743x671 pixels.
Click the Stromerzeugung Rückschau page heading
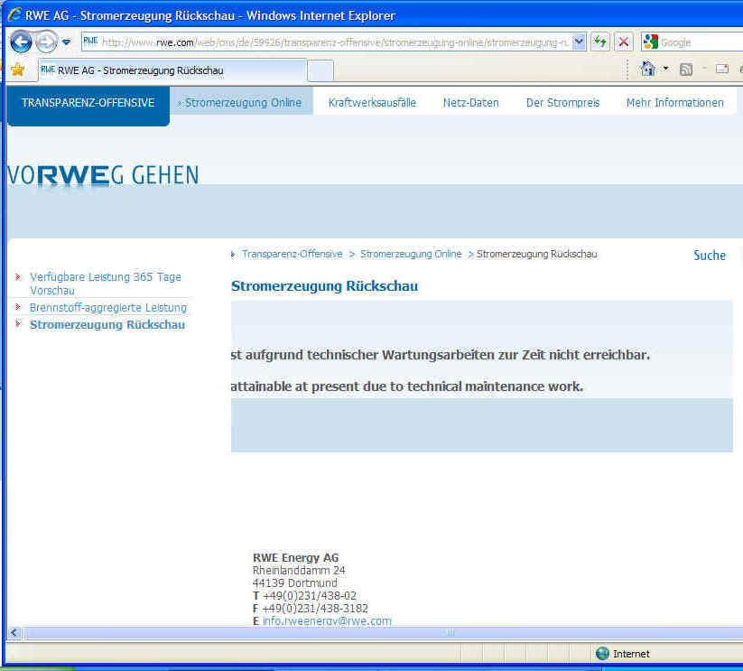point(325,286)
